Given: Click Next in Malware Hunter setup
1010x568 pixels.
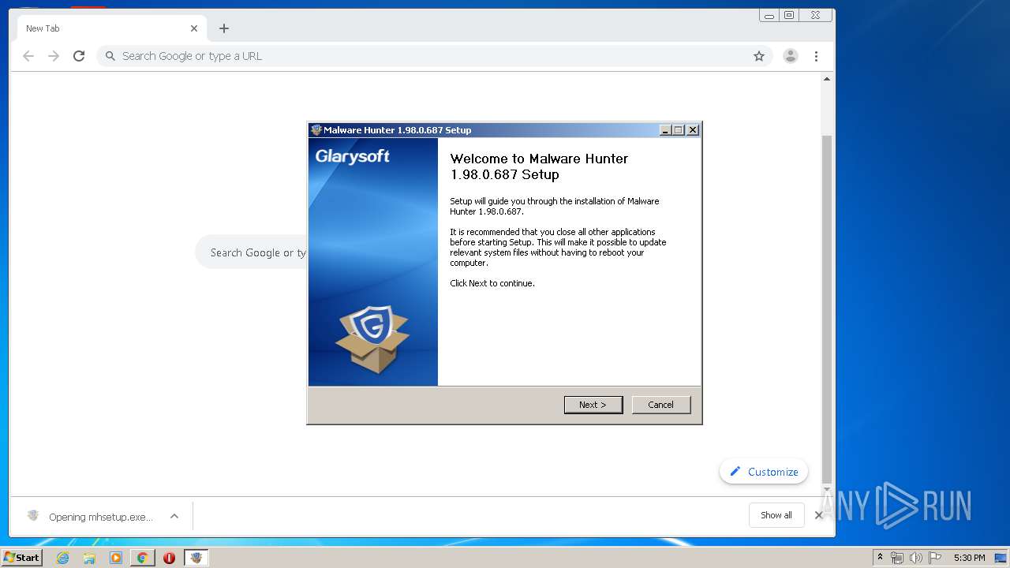Looking at the screenshot, I should tap(593, 405).
